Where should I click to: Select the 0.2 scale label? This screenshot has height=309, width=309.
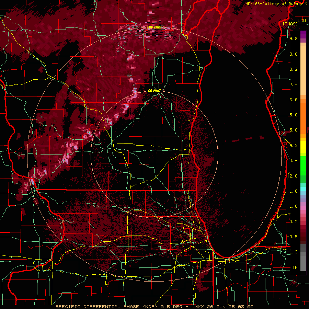(x=294, y=222)
